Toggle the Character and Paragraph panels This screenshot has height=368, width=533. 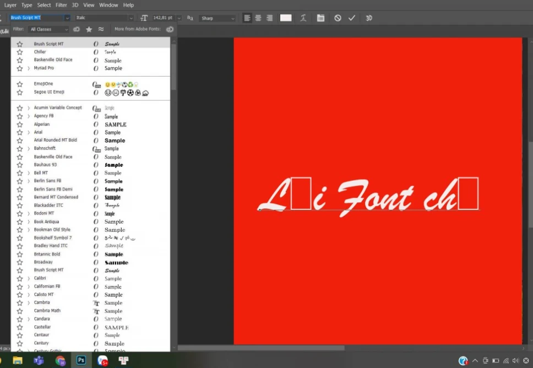pos(320,18)
